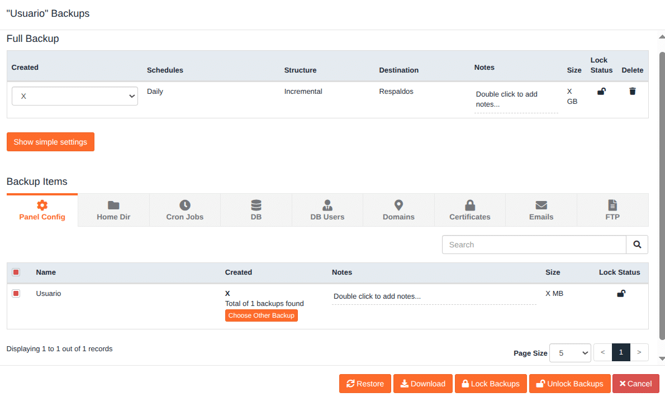The height and width of the screenshot is (402, 665).
Task: Open the Created date dropdown
Action: point(75,96)
